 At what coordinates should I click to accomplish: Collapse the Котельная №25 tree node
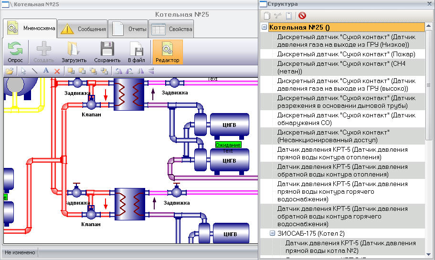(264, 27)
